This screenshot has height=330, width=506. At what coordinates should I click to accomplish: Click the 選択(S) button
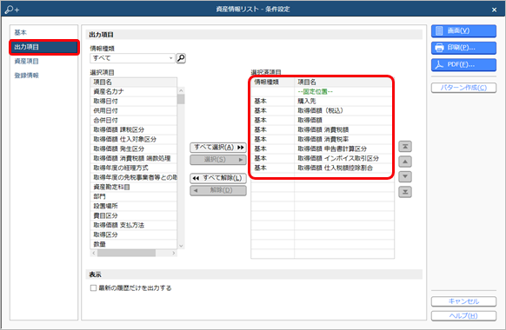[218, 160]
